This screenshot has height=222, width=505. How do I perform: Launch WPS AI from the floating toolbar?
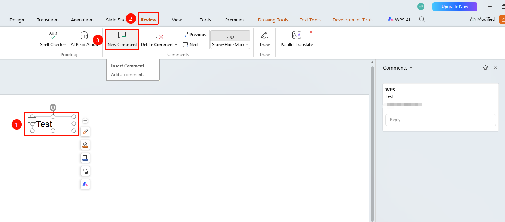tap(85, 184)
